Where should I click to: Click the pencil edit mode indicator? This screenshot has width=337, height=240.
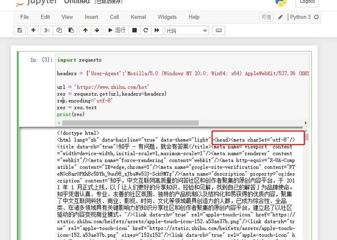[280, 17]
